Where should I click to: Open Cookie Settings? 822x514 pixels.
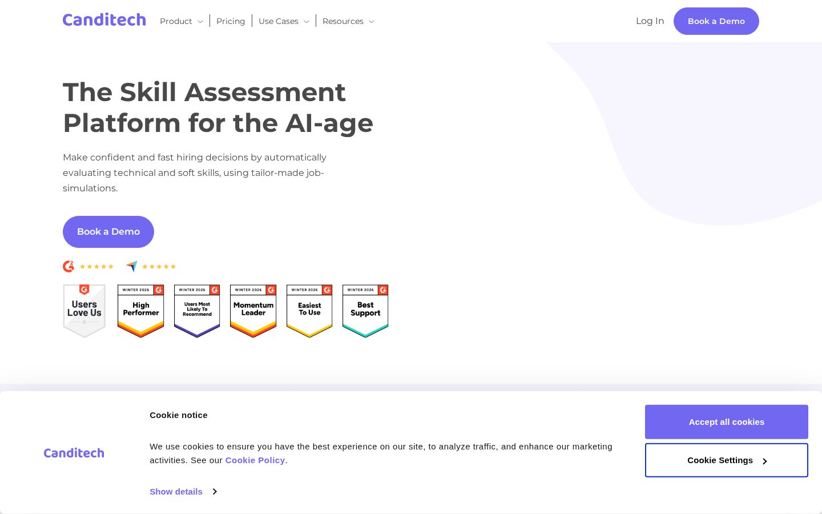727,460
